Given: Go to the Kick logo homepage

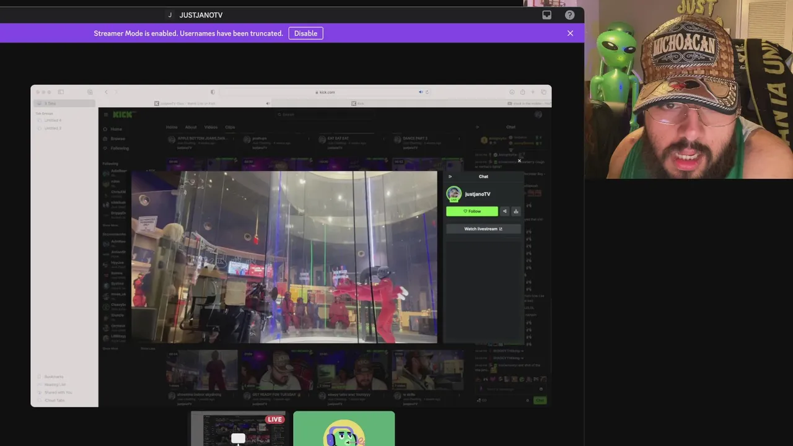Looking at the screenshot, I should click(123, 115).
